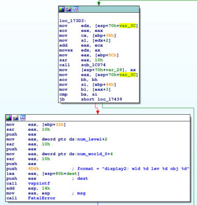Click the [ebp+5Ch] operand
Image resolution: width=197 pixels, height=205 pixels.
click(x=107, y=55)
